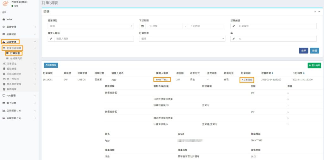Screen dimensions: 324x160
Task: Open the 訂單來源 dropdown
Action: pos(182,39)
